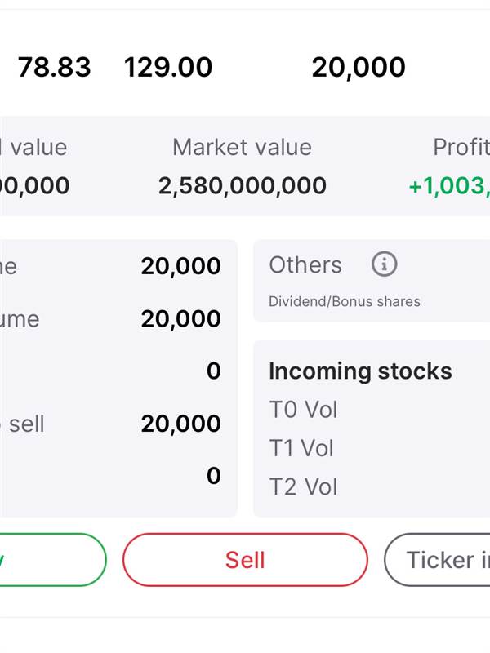Select the Market value amount 2,580,000,000

243,186
